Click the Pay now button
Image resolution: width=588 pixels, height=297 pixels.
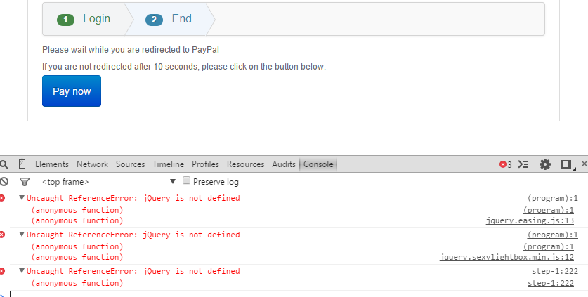[x=72, y=91]
